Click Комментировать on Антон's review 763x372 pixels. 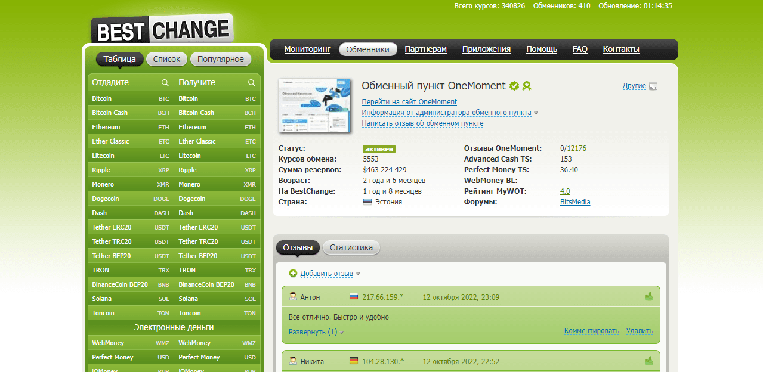[591, 331]
